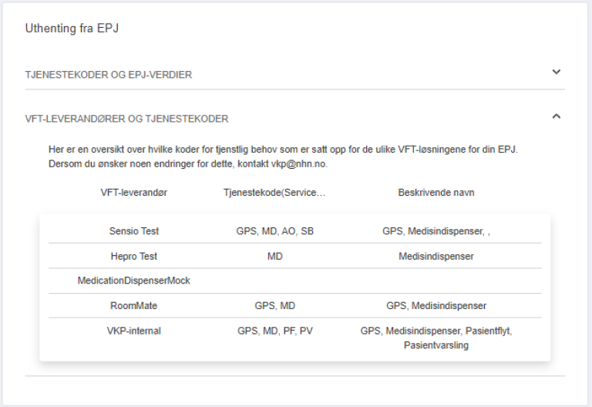Image resolution: width=592 pixels, height=407 pixels.
Task: Select the Hepro Test vendor cell
Action: click(x=134, y=256)
